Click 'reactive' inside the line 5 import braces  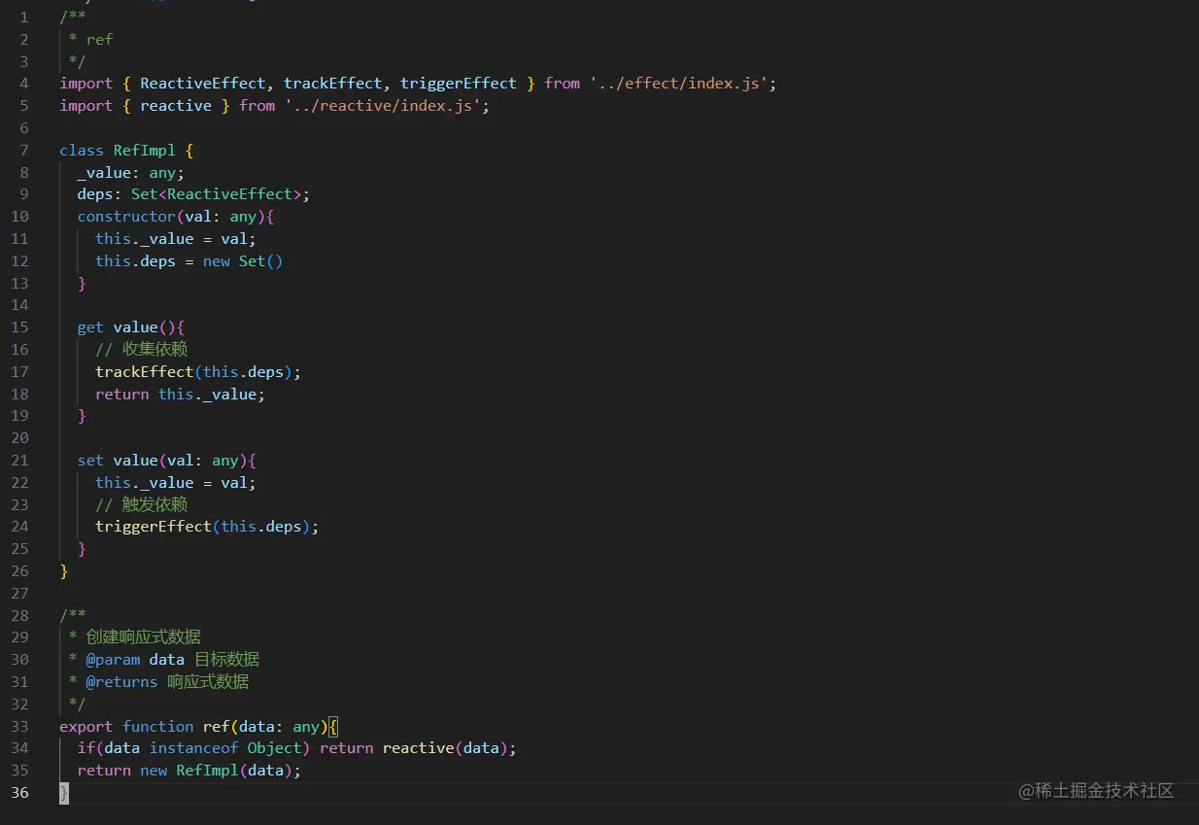coord(176,106)
